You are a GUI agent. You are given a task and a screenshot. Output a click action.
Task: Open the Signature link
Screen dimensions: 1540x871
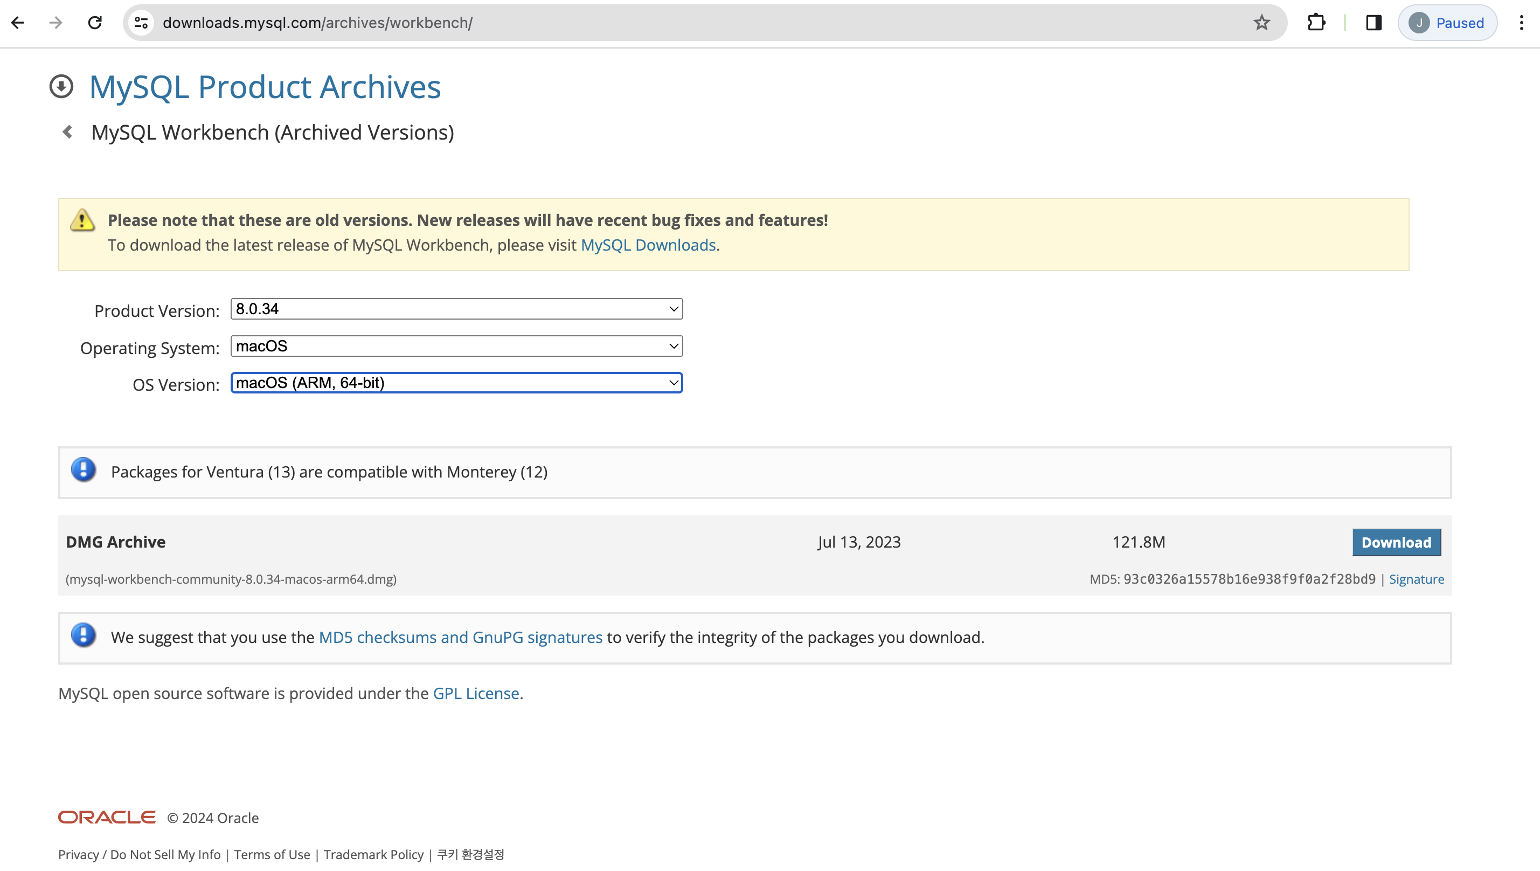click(x=1416, y=579)
